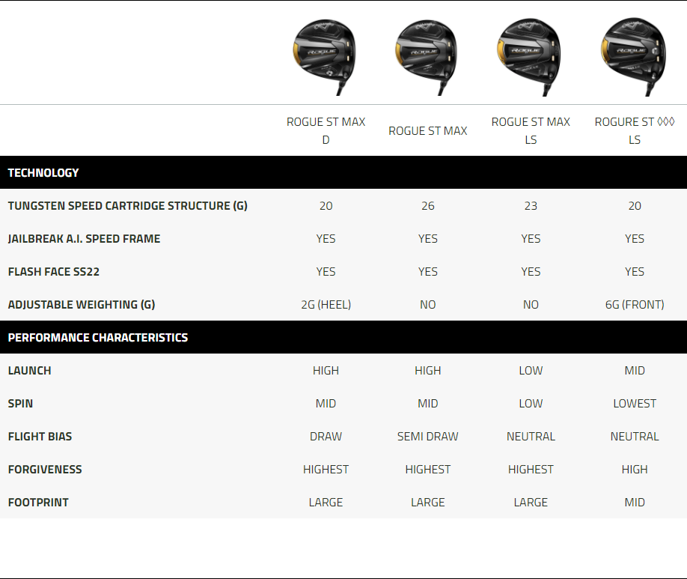Select the Flash Face SS22 row label

(x=54, y=272)
